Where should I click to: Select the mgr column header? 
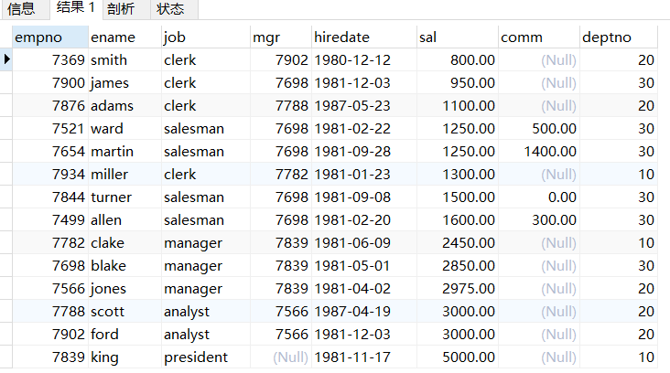pyautogui.click(x=279, y=37)
